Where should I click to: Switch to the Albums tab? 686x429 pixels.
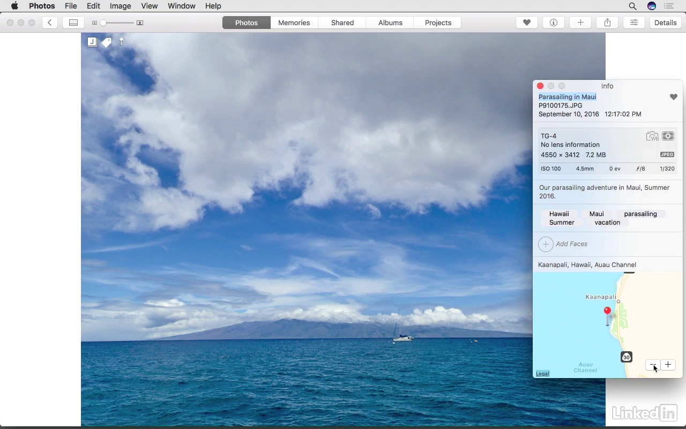[x=390, y=23]
